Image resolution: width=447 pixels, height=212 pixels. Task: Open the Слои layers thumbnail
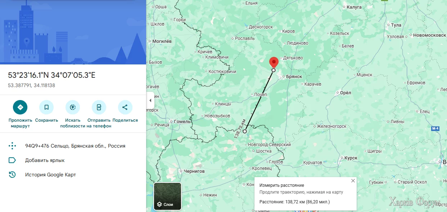click(168, 196)
